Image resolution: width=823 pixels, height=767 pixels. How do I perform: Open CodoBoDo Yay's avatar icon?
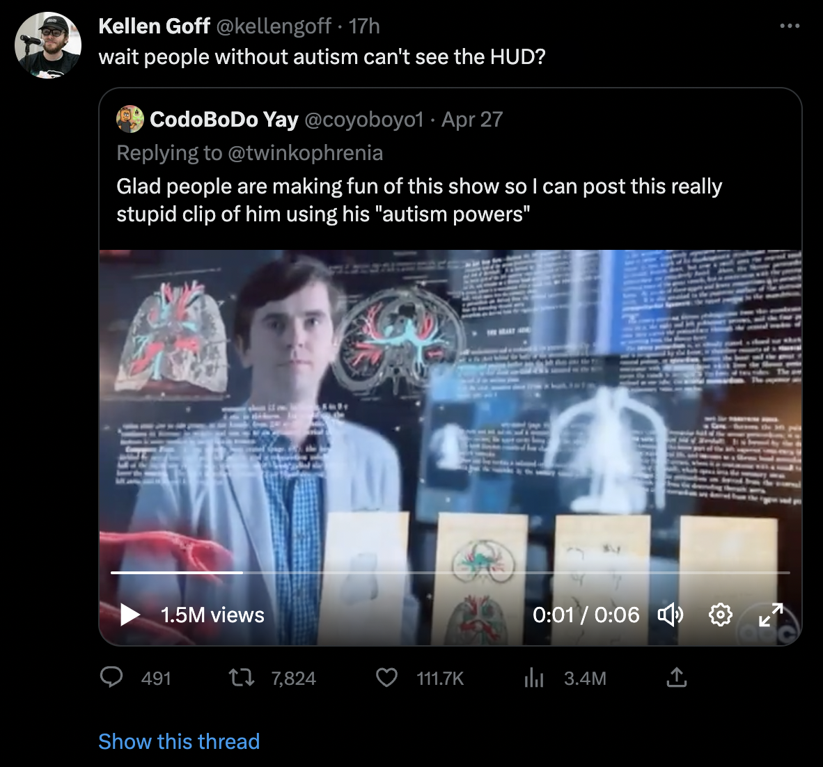click(x=130, y=120)
